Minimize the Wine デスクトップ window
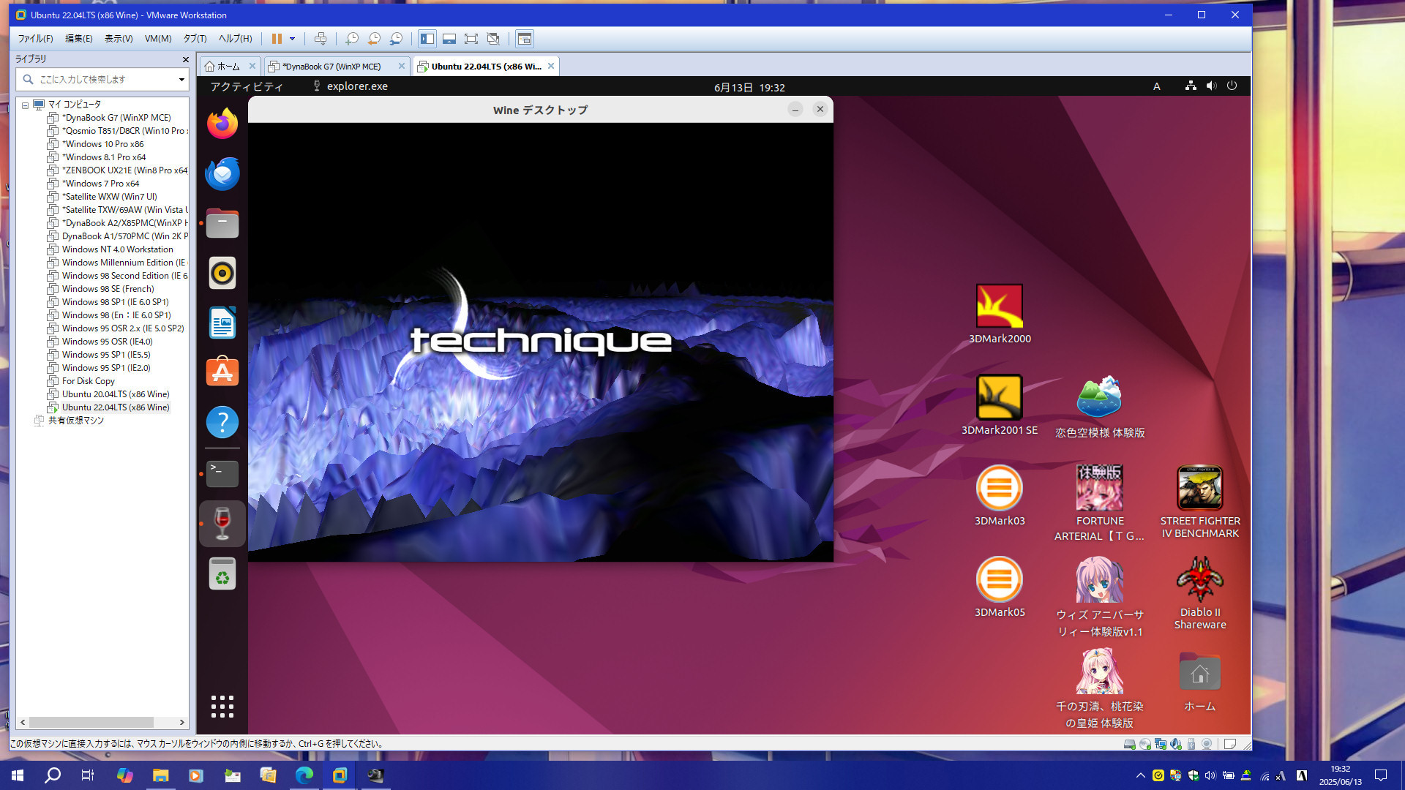Screen dimensions: 1405x790 pyautogui.click(x=795, y=109)
